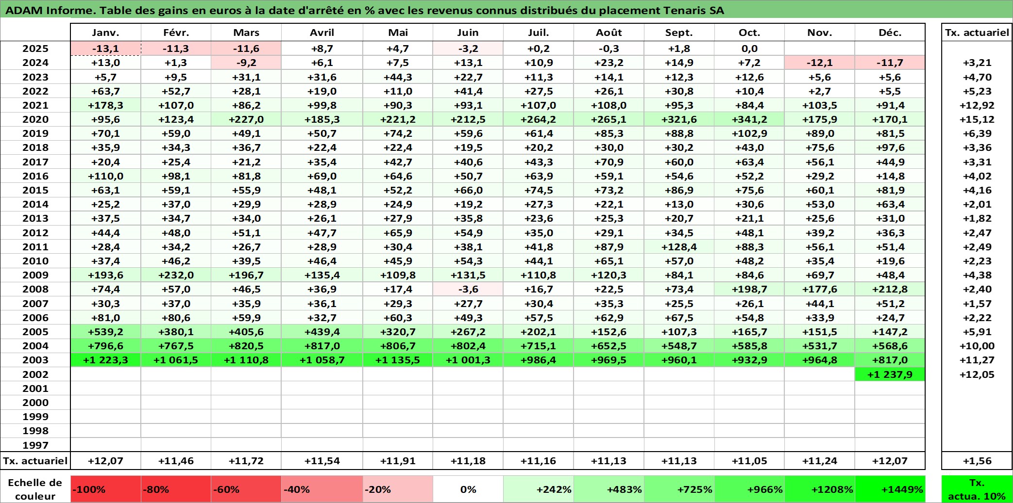Click the +1449% bright green swatch
1013x503 pixels.
pos(890,489)
